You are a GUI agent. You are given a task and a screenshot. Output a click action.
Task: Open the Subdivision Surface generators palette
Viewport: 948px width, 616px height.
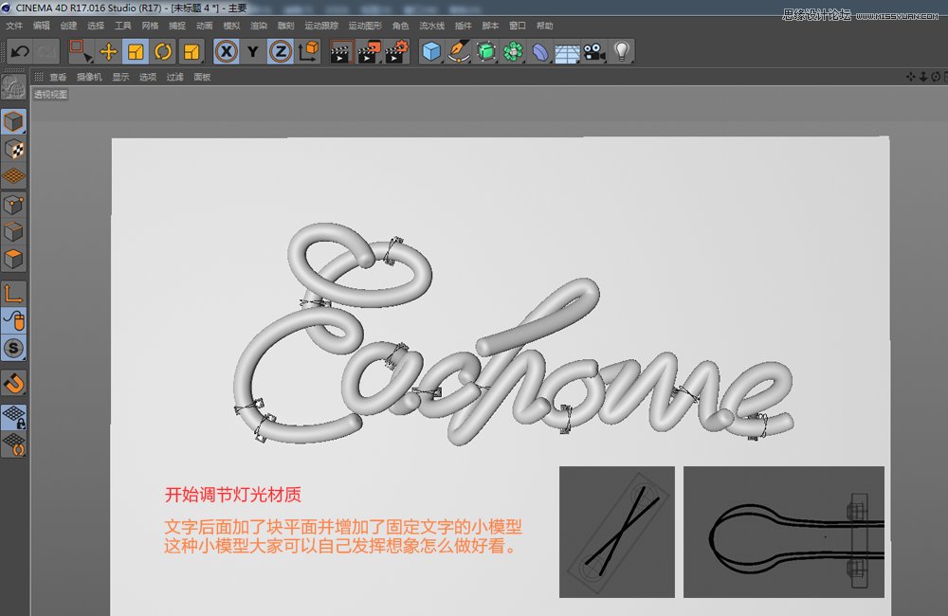pos(486,51)
